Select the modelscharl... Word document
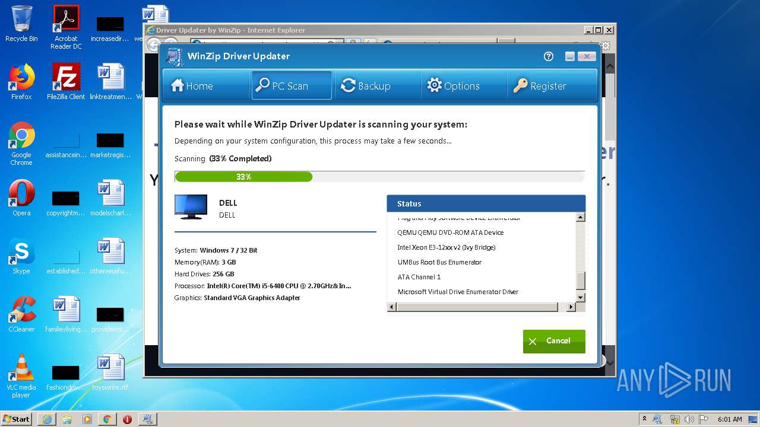The height and width of the screenshot is (427, 760). click(110, 198)
